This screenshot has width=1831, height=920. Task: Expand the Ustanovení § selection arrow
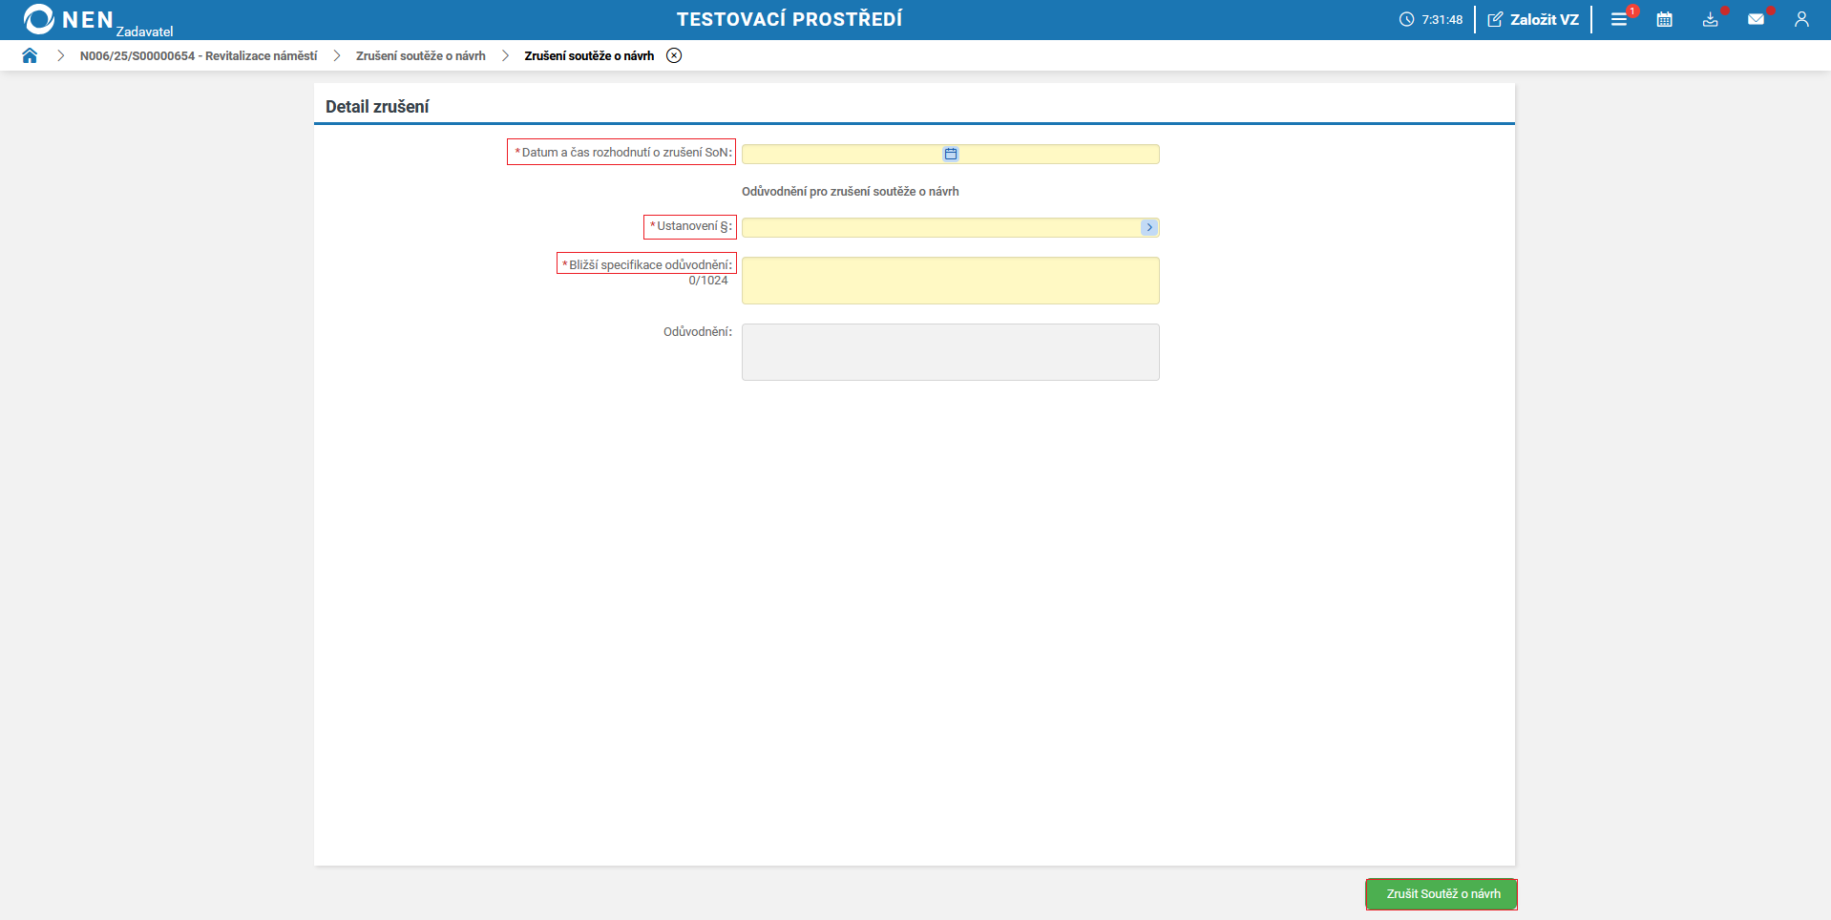[1149, 227]
